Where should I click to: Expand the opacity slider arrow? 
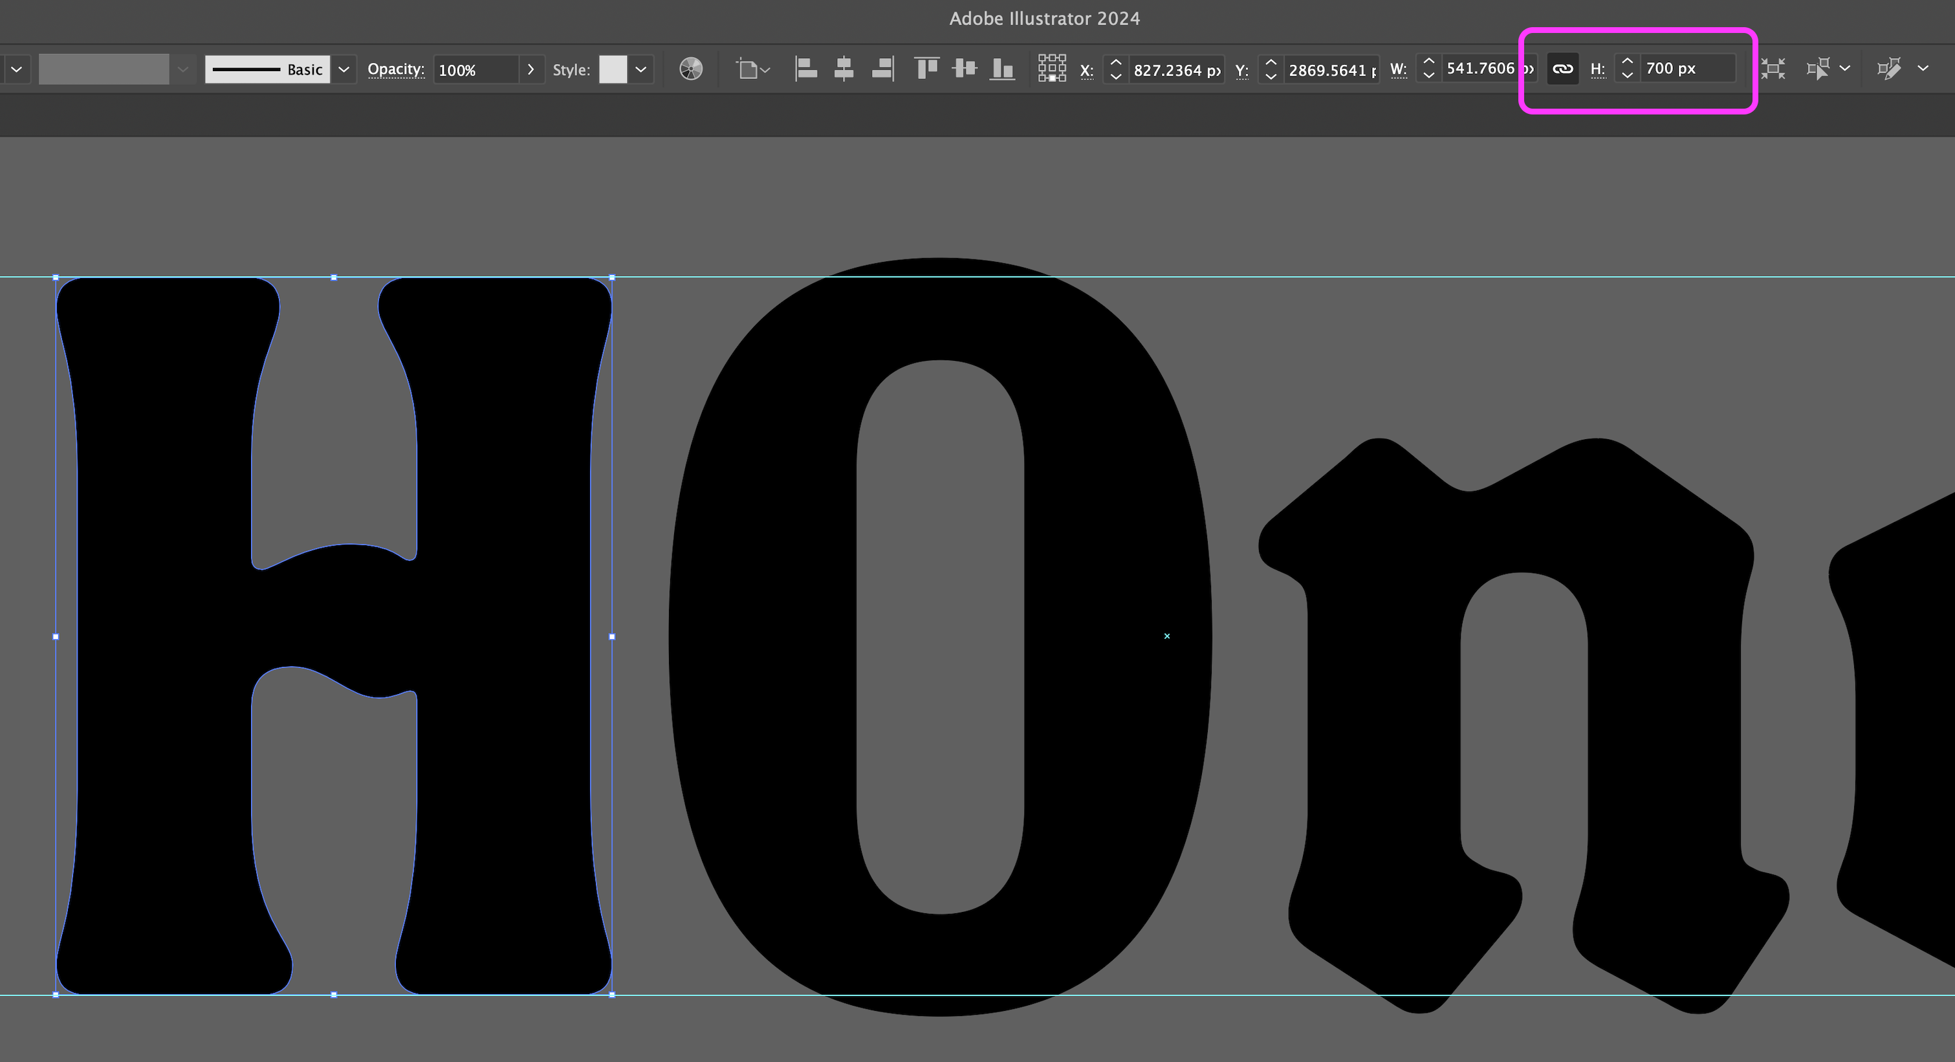530,69
